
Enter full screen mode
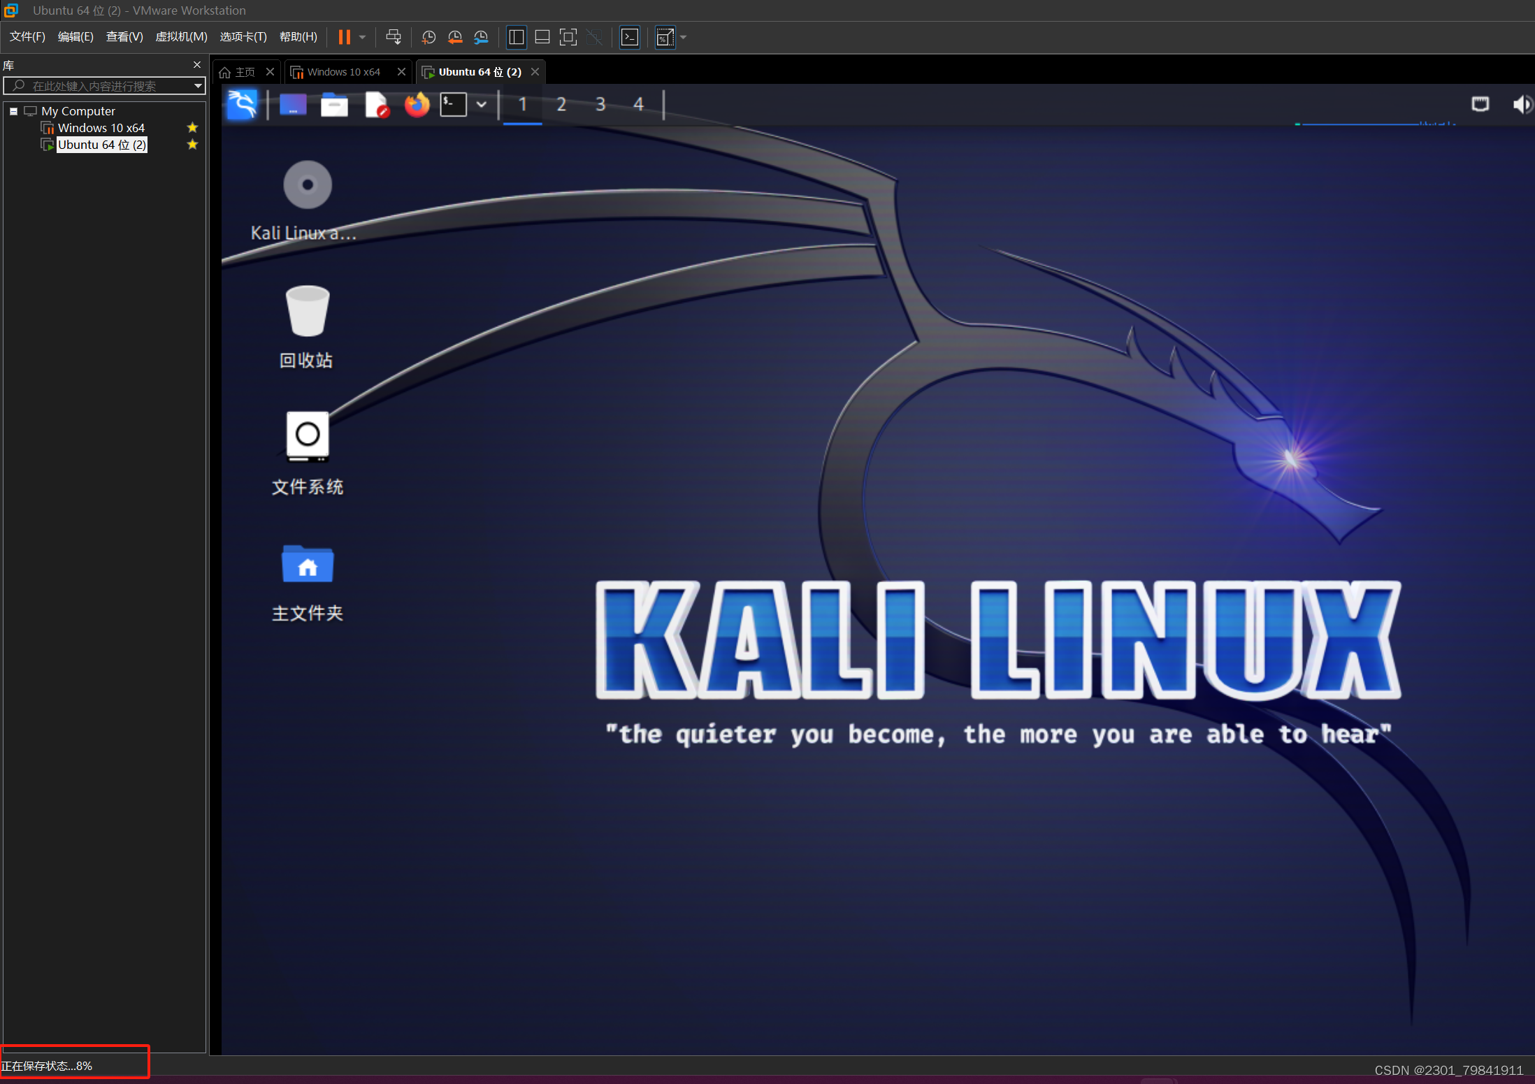point(568,37)
